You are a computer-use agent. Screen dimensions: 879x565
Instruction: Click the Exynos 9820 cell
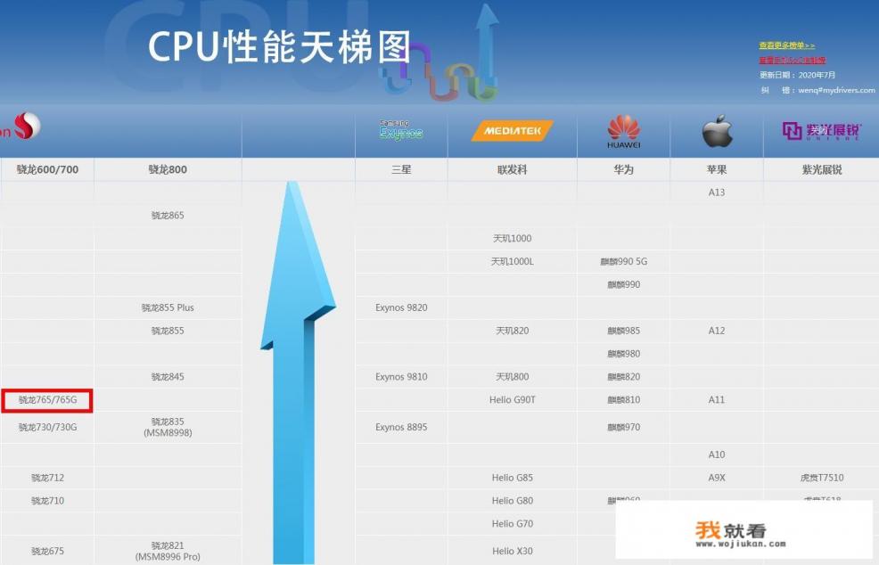click(401, 307)
